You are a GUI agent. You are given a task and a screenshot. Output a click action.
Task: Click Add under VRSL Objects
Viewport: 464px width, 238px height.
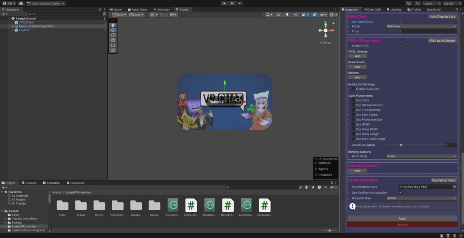358,56
